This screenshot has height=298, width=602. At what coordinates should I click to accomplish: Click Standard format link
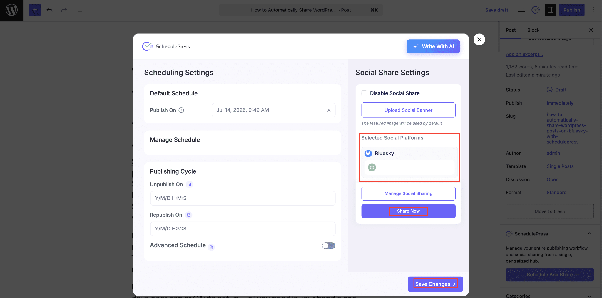[556, 192]
